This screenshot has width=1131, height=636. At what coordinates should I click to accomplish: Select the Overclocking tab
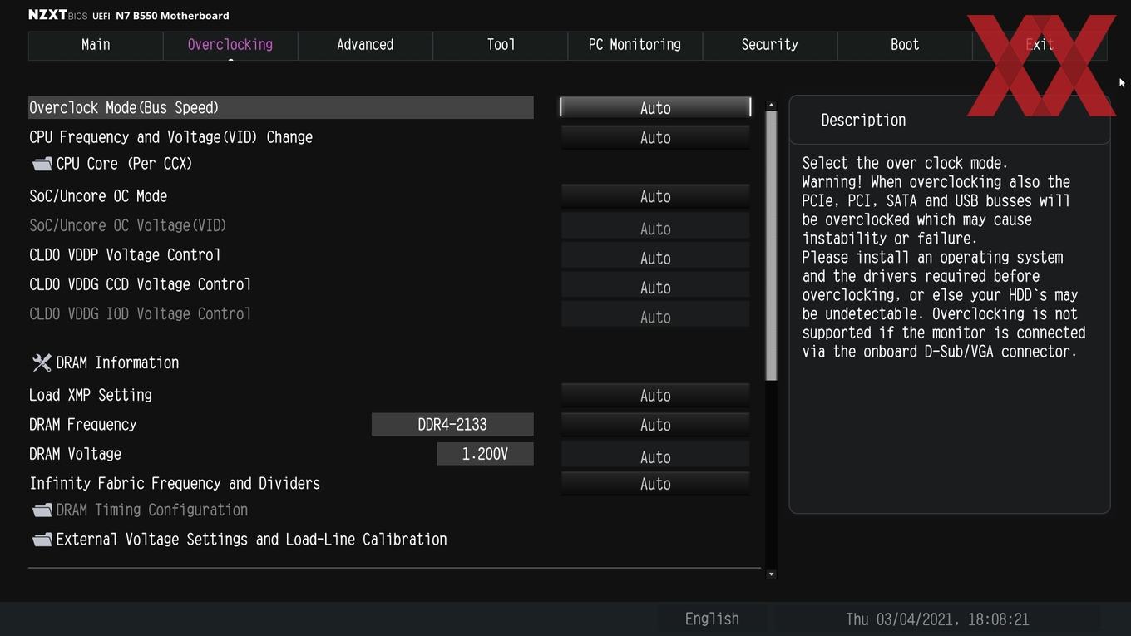coord(230,45)
